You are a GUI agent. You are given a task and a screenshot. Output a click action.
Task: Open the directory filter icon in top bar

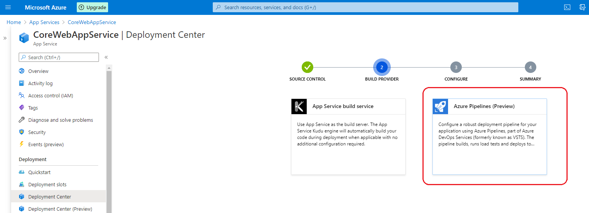coord(583,7)
